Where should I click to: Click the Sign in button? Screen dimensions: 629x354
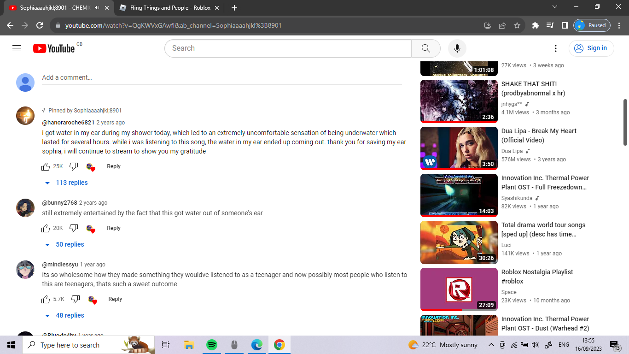click(591, 48)
